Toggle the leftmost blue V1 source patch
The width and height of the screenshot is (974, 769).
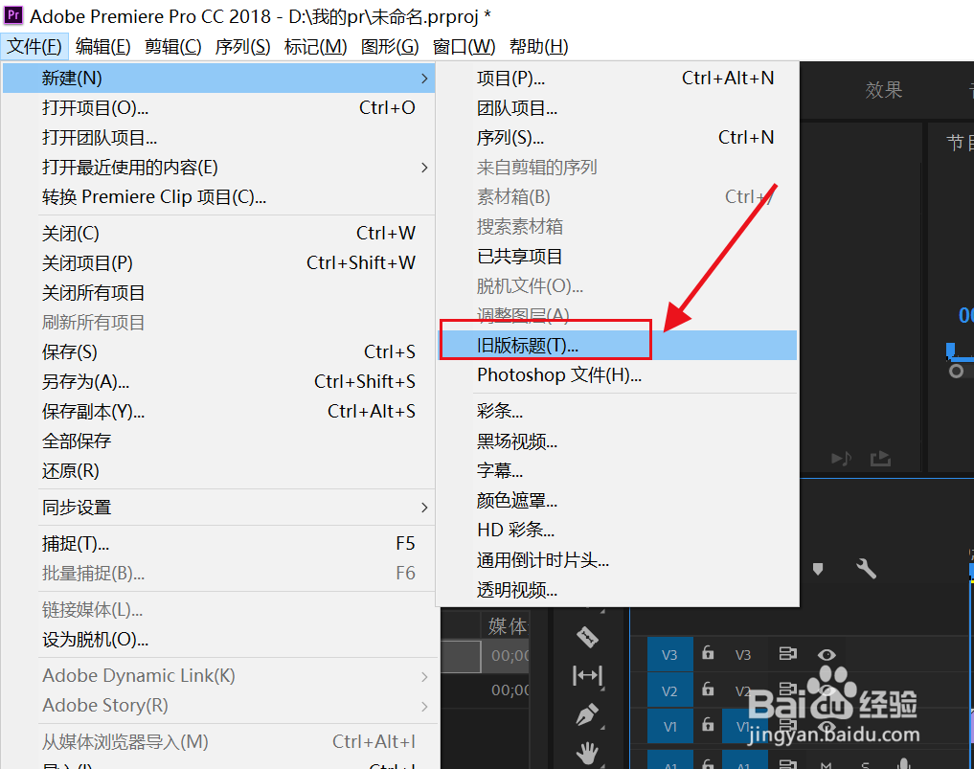tap(669, 727)
